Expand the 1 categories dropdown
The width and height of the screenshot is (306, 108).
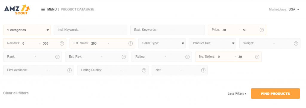click(x=27, y=30)
